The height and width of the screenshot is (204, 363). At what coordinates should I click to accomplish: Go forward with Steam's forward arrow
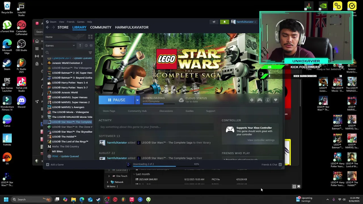pos(53,27)
